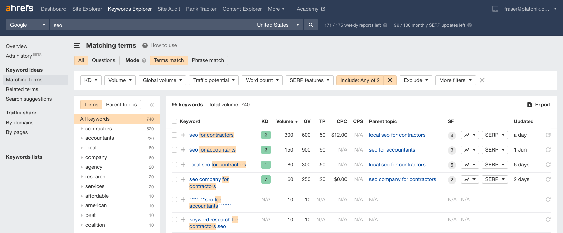The width and height of the screenshot is (563, 233).
Task: Open the Search suggestions sidebar link
Action: tap(29, 99)
